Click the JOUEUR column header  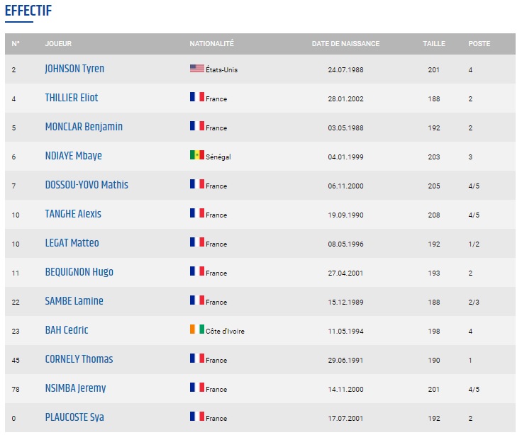point(58,44)
